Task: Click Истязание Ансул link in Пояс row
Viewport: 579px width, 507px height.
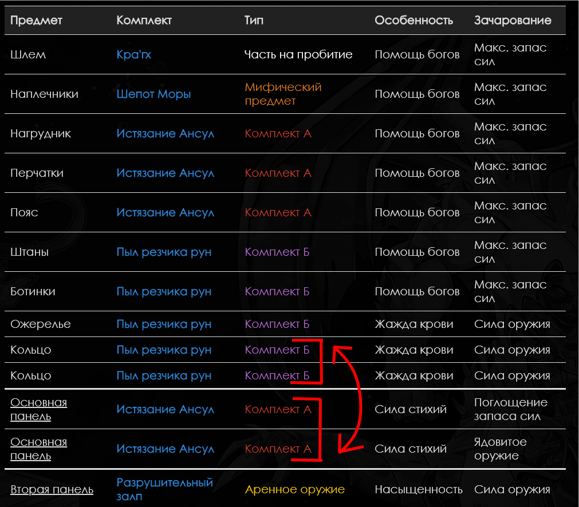Action: 165,212
